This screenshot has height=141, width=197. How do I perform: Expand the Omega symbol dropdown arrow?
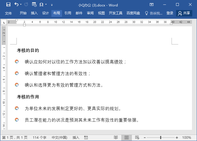(46, 4)
